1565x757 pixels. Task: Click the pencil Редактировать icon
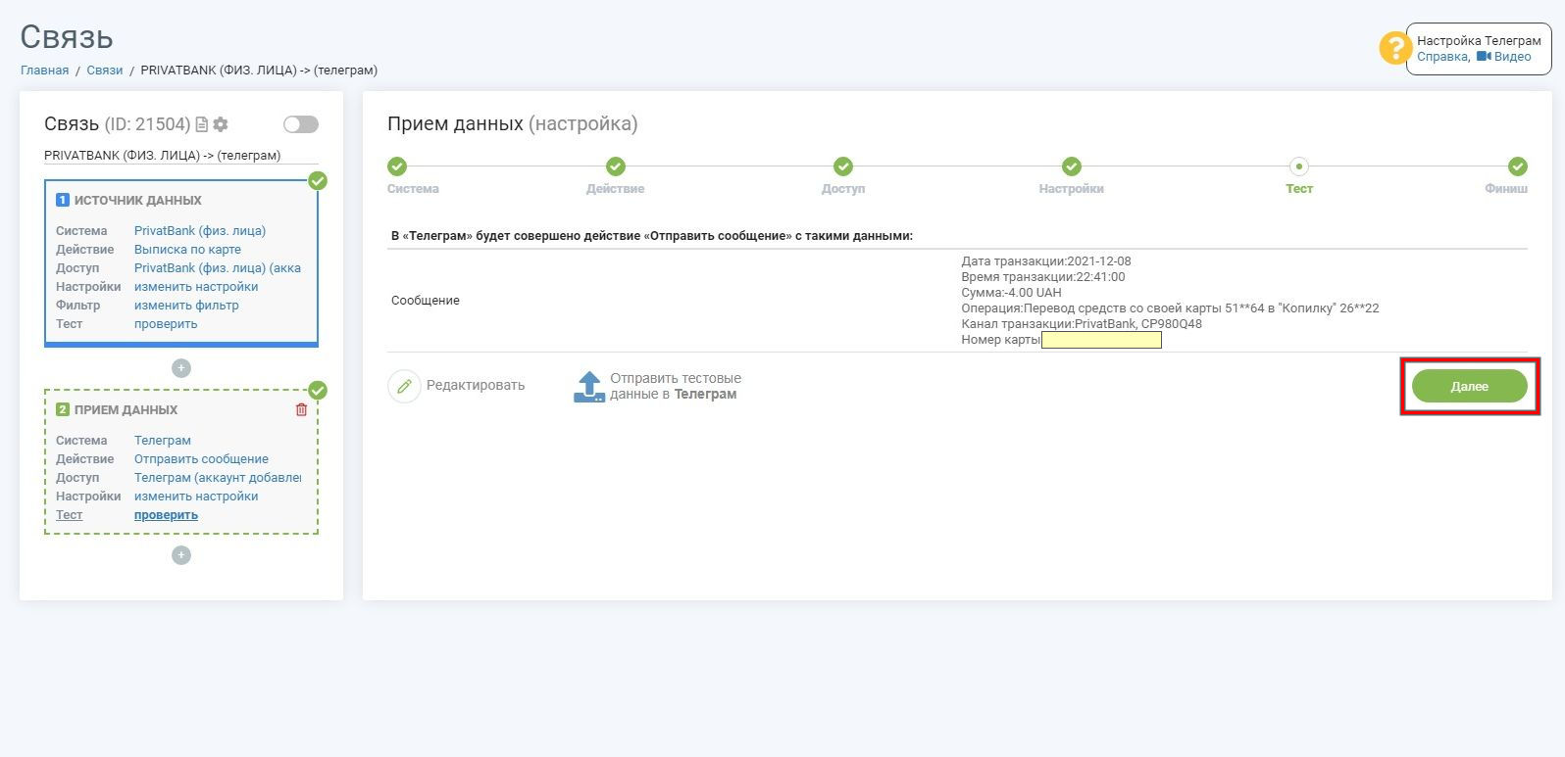[x=404, y=386]
